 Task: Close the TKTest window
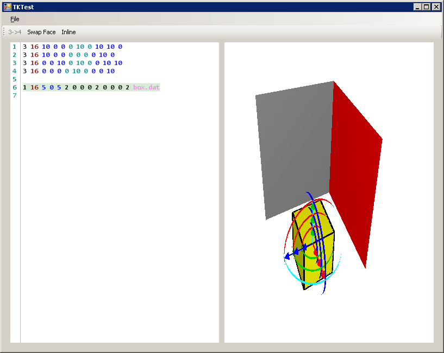point(436,7)
